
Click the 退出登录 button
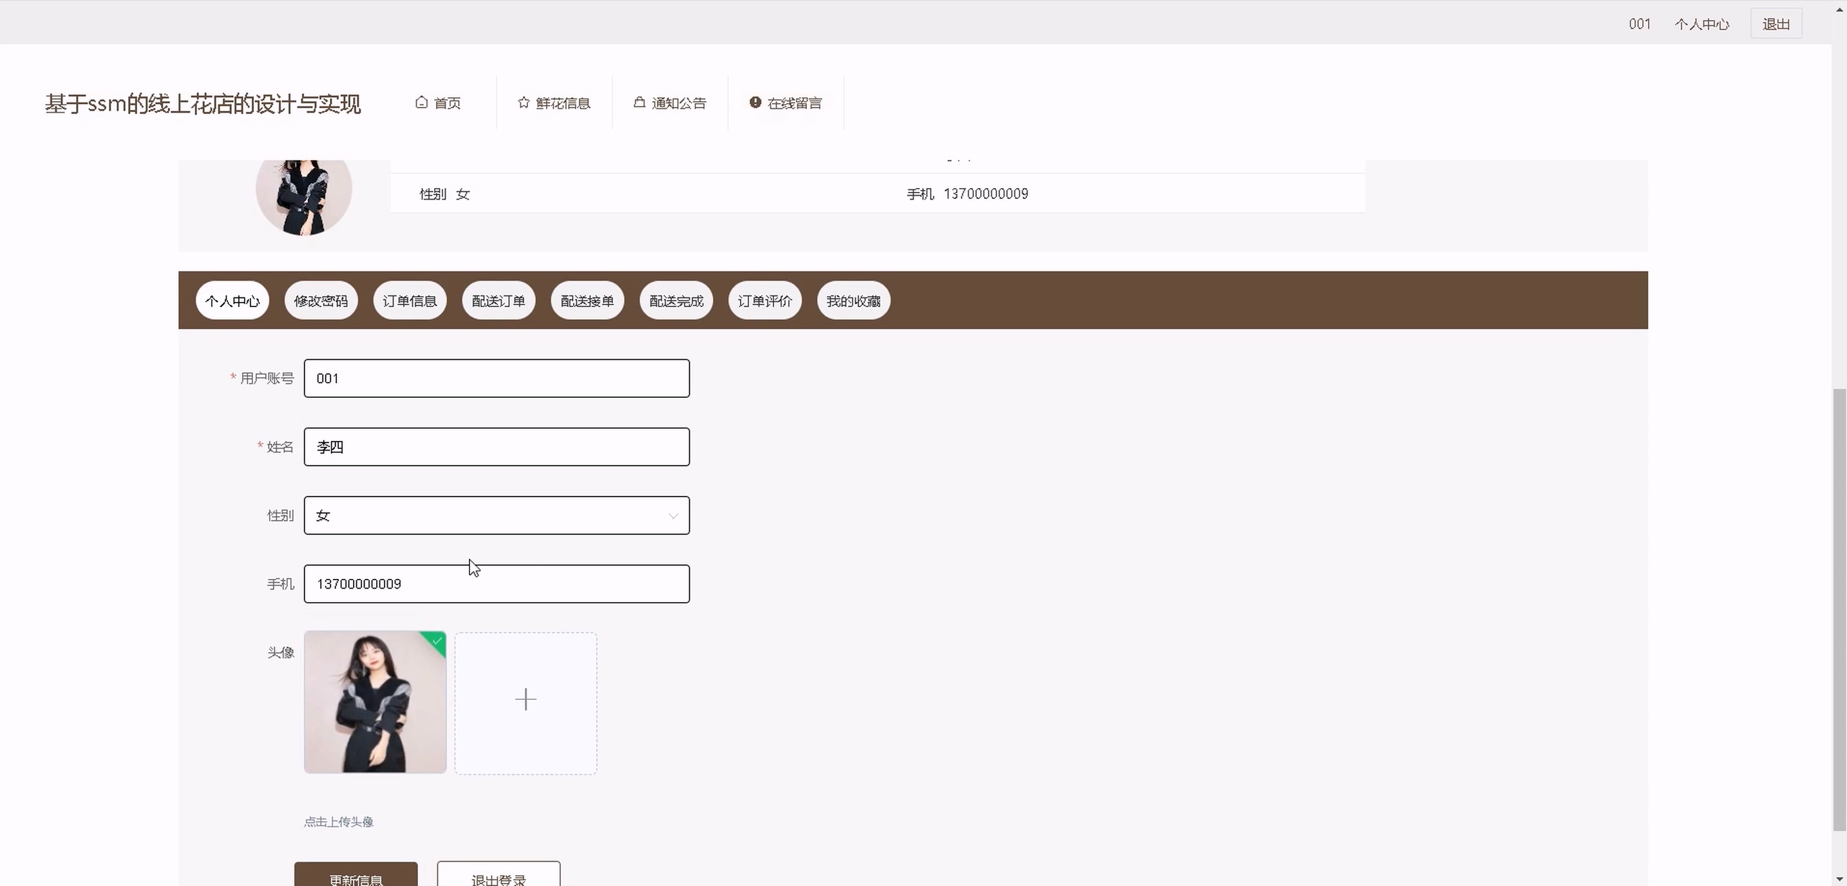498,874
